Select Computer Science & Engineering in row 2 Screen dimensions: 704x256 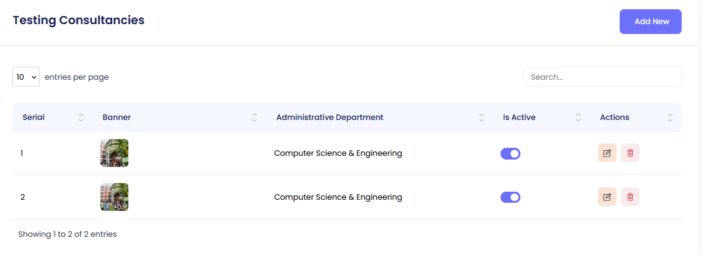coord(338,197)
